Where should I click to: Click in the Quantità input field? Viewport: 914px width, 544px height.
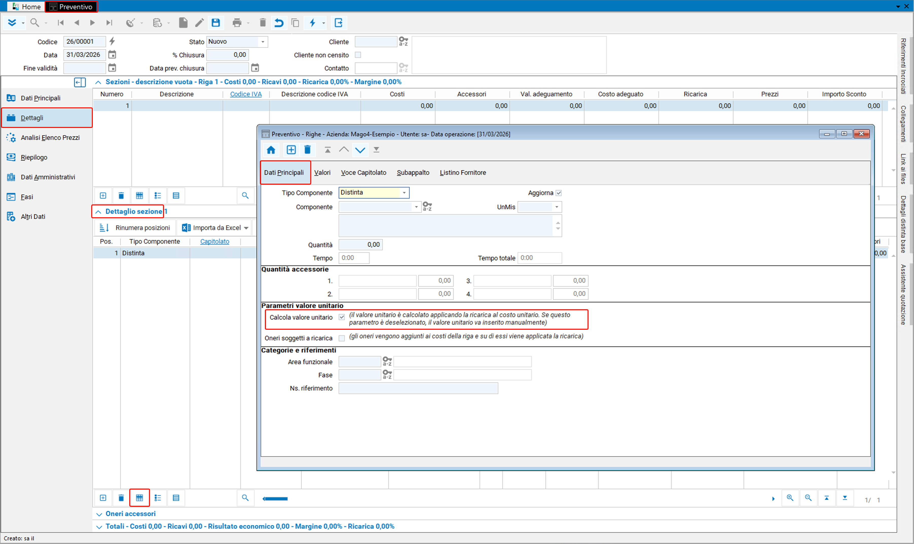click(x=360, y=244)
